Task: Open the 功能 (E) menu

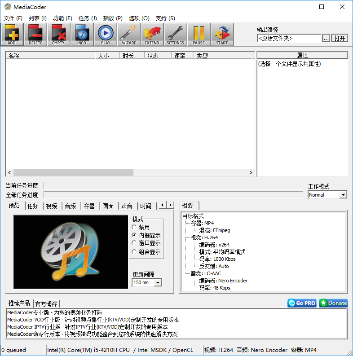Action: pyautogui.click(x=62, y=18)
